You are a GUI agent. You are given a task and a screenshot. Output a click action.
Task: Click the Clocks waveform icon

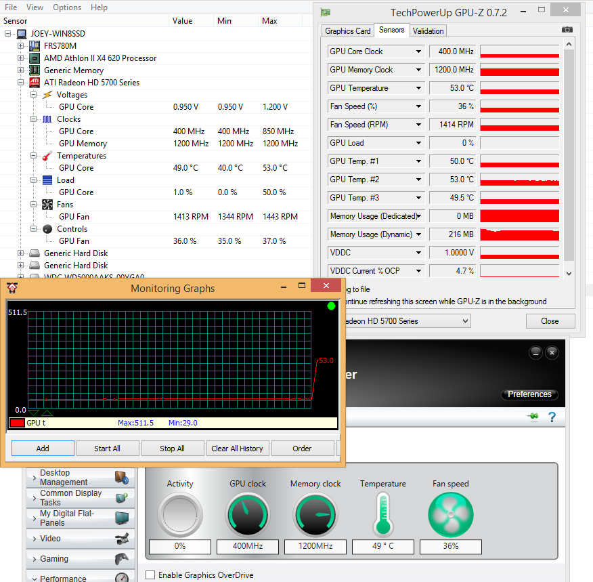point(47,119)
